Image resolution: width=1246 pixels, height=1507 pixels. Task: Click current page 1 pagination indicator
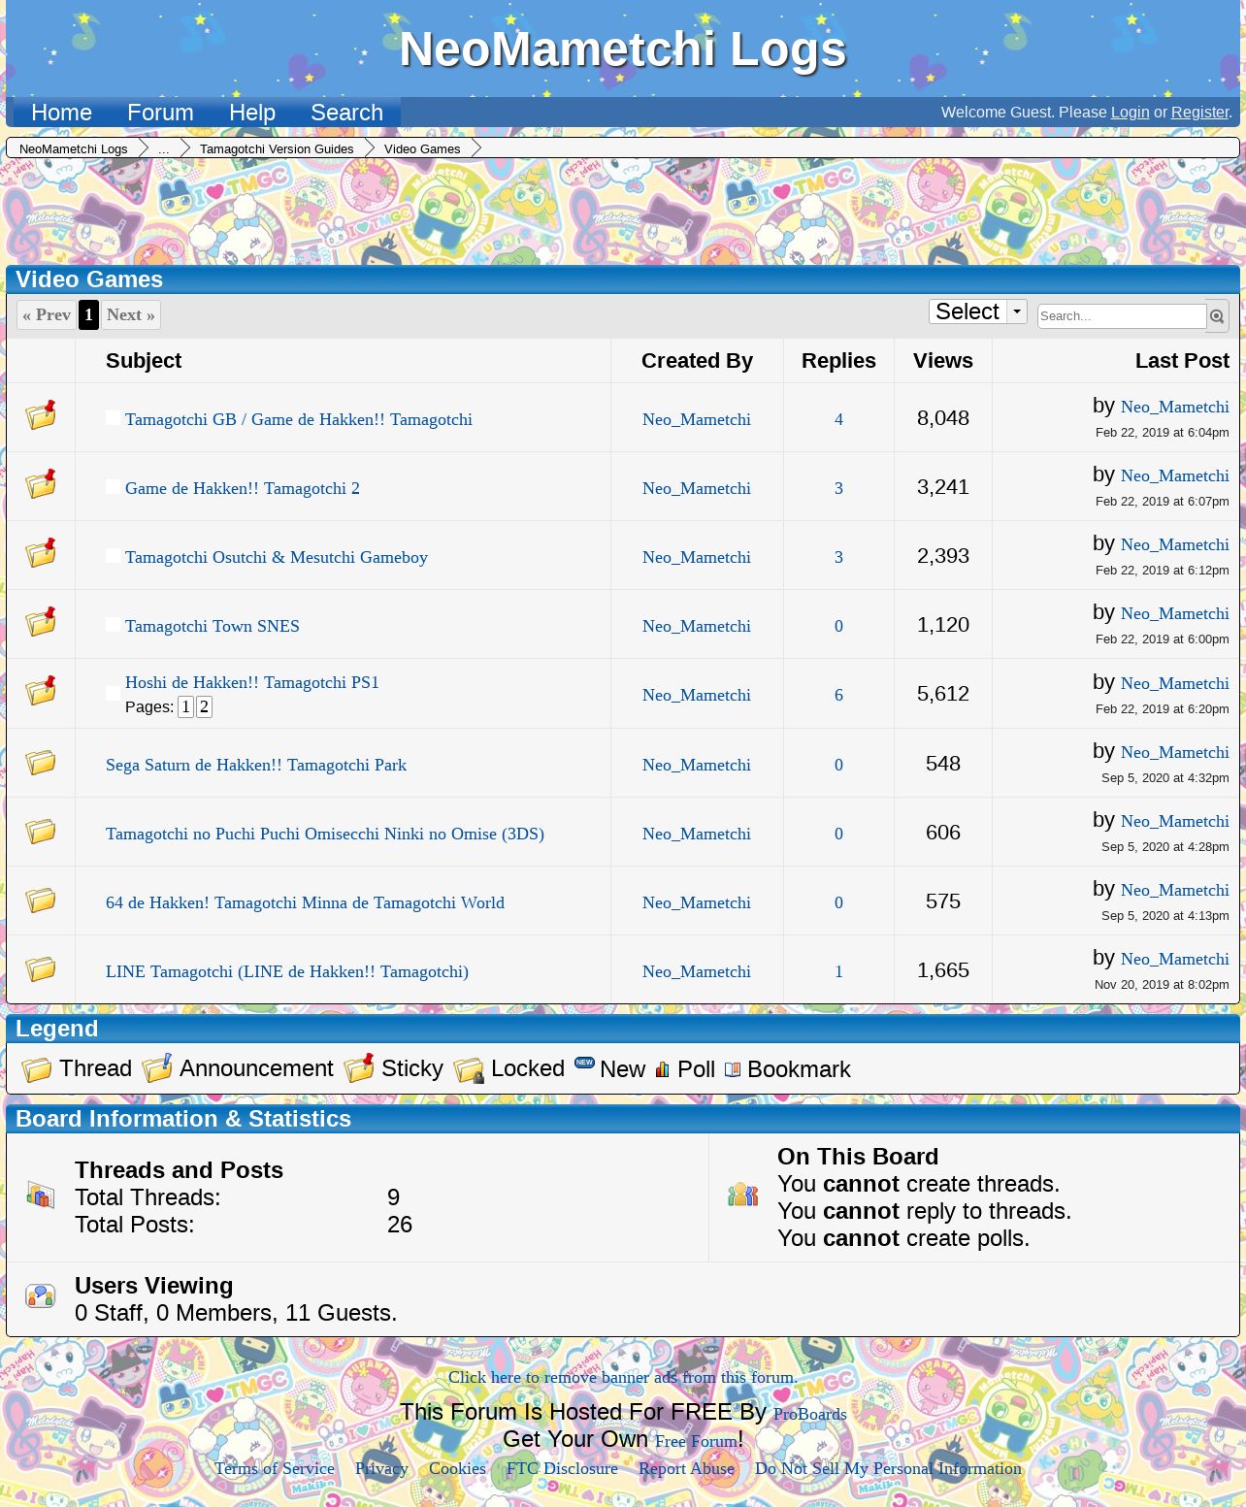point(88,314)
